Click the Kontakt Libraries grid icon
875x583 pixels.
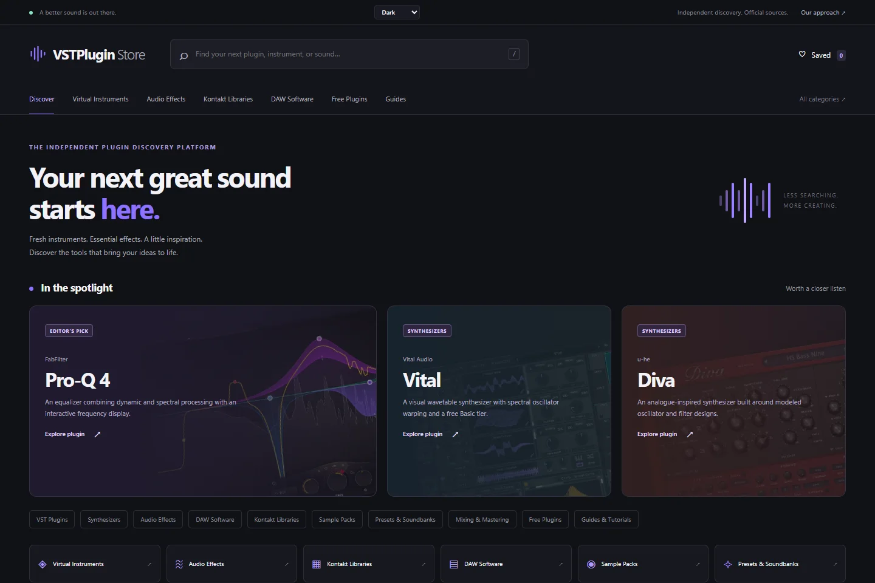click(x=317, y=564)
